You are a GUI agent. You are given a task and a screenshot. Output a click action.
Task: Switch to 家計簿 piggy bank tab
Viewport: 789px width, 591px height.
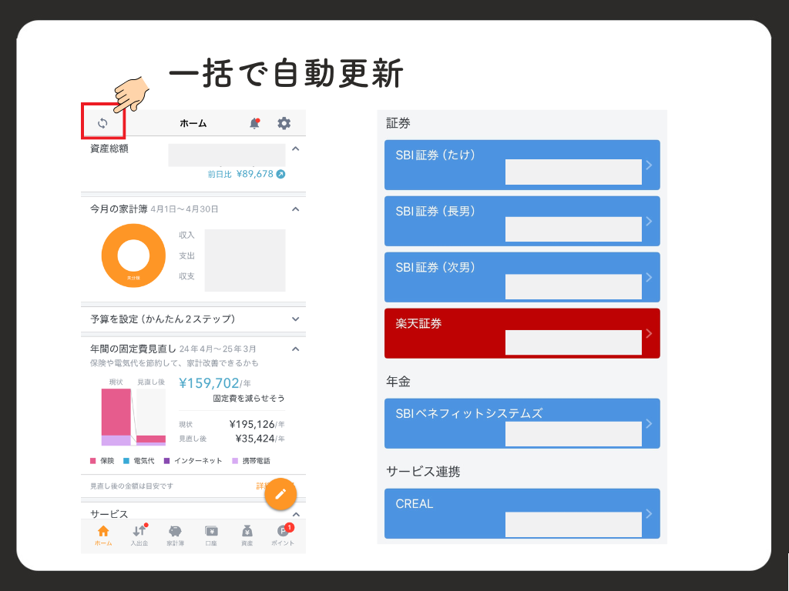pos(175,536)
